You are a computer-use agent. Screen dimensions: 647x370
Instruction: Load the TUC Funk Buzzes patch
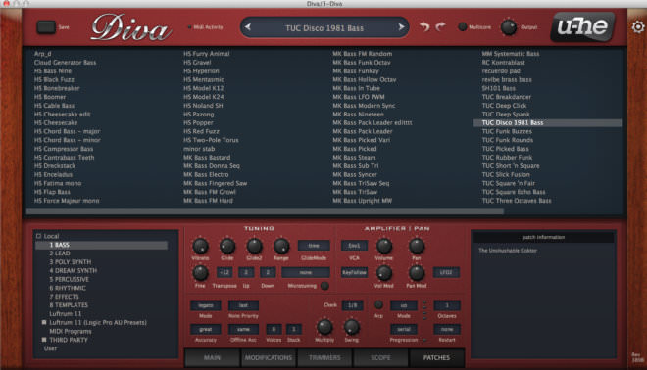[507, 131]
